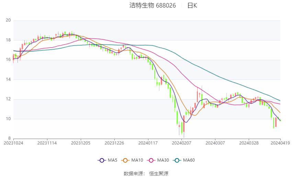The image size is (292, 177).
Task: Toggle the MA10 legend circle icon
Action: pos(125,160)
